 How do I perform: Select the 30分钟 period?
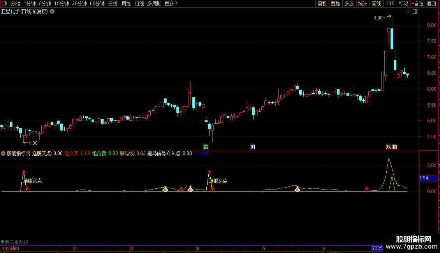(x=79, y=4)
